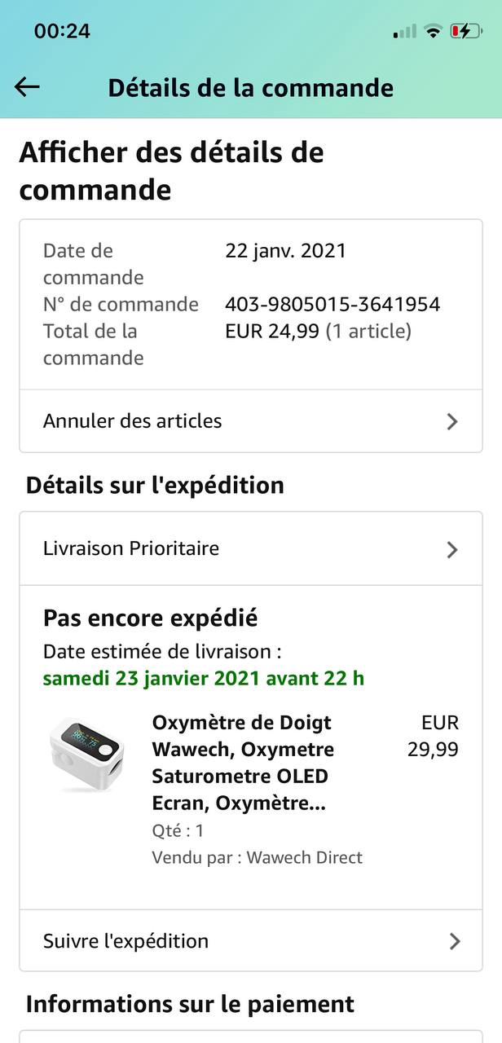Open Annuler des articles row
This screenshot has width=502, height=1043.
click(x=251, y=421)
